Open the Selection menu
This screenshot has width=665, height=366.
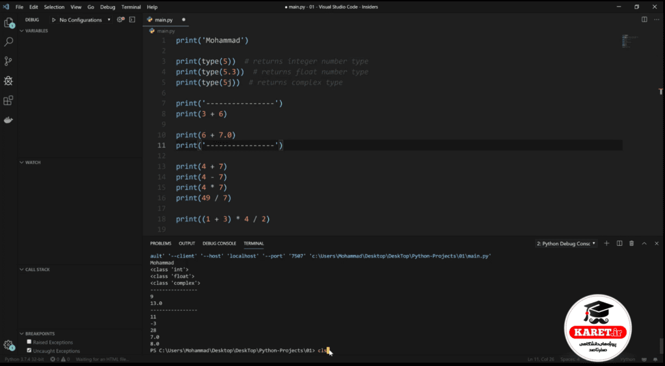pos(55,6)
